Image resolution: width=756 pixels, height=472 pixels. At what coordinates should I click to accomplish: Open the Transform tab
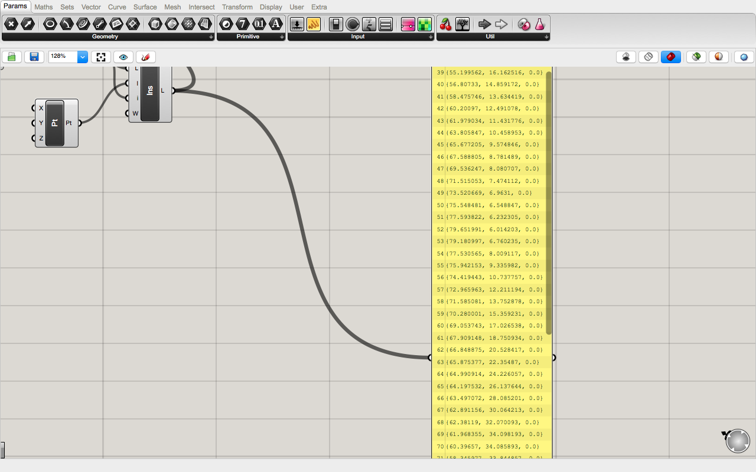[237, 7]
